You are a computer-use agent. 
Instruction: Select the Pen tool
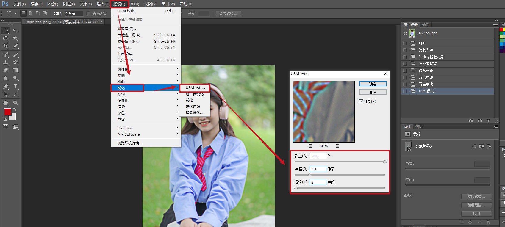(x=6, y=87)
